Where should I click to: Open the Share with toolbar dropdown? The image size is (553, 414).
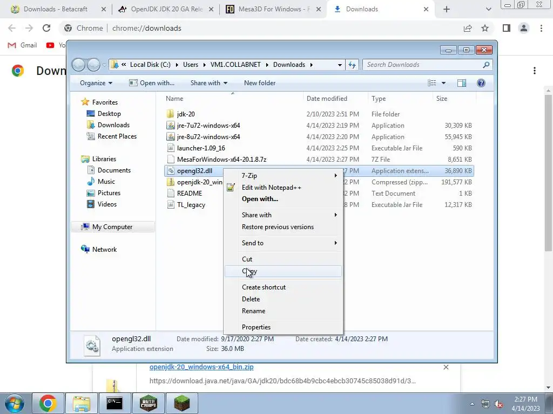tap(209, 83)
